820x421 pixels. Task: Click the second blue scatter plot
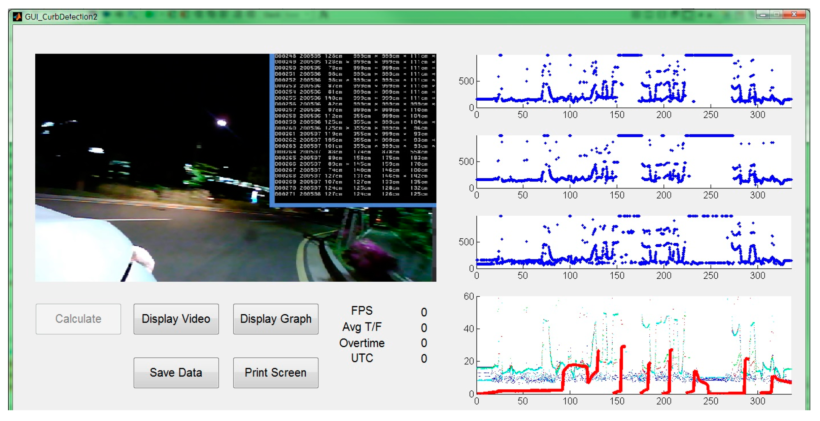point(634,162)
